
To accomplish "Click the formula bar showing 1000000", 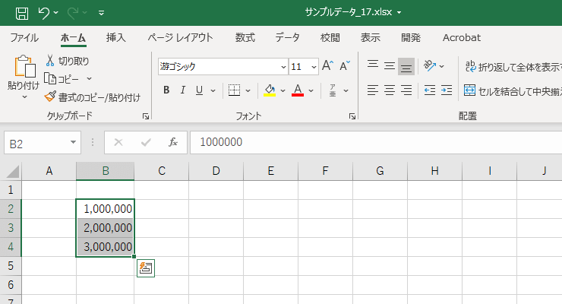I will pyautogui.click(x=376, y=143).
